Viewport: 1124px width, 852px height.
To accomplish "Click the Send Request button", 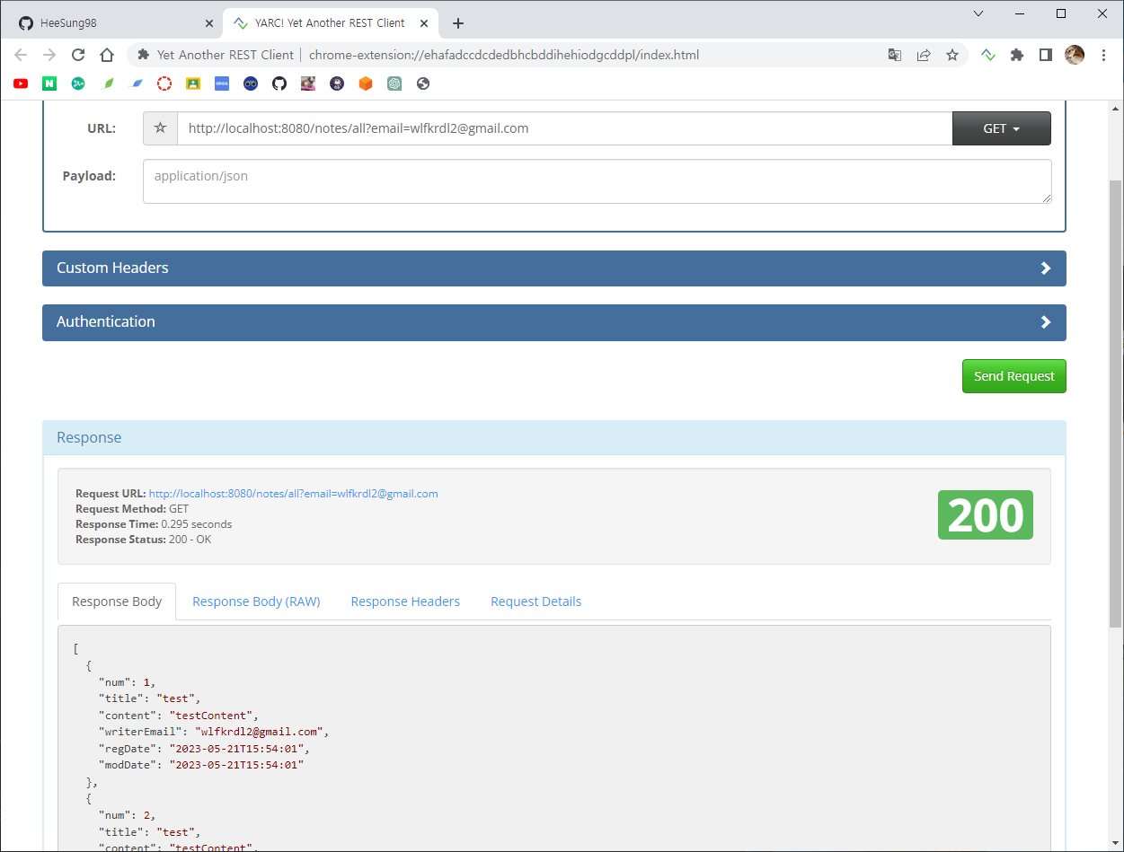I will point(1014,376).
